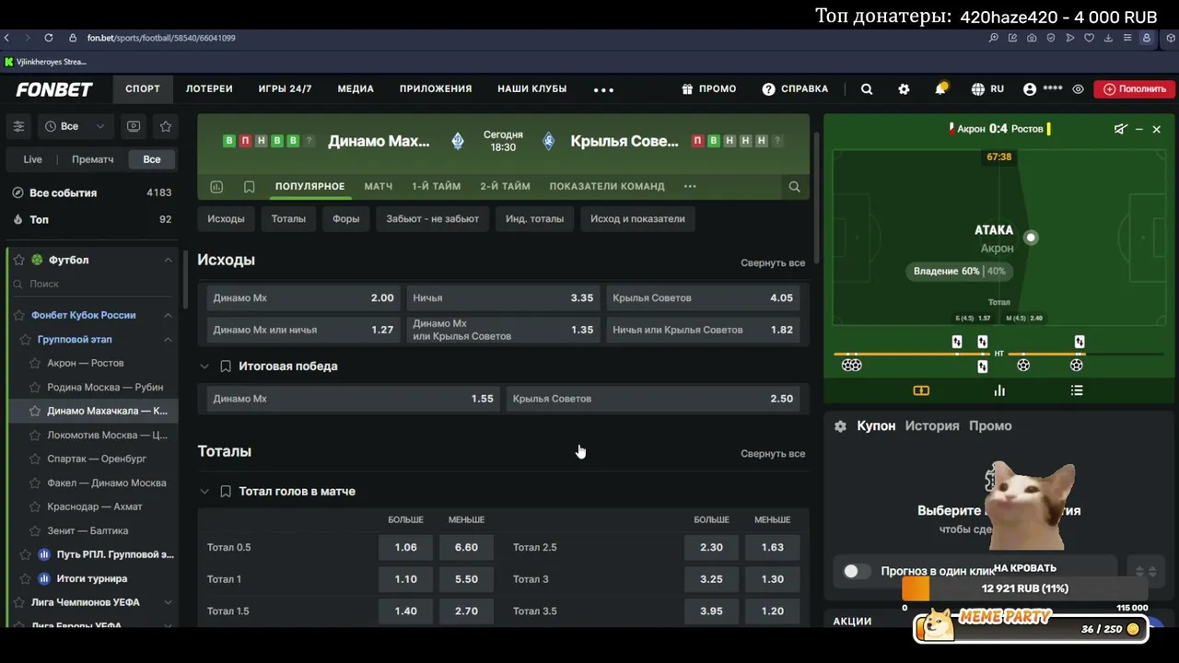Open the user account profile icon
This screenshot has width=1179, height=663.
[1030, 89]
